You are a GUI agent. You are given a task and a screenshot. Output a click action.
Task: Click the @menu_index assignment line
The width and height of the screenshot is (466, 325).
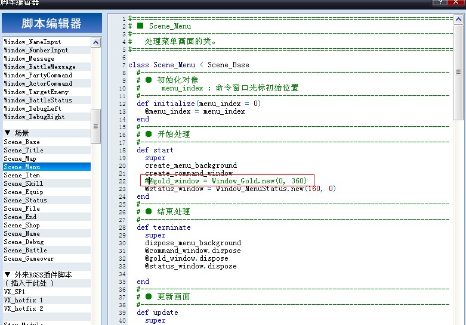(195, 111)
